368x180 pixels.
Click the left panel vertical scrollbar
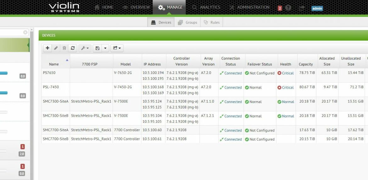31,104
